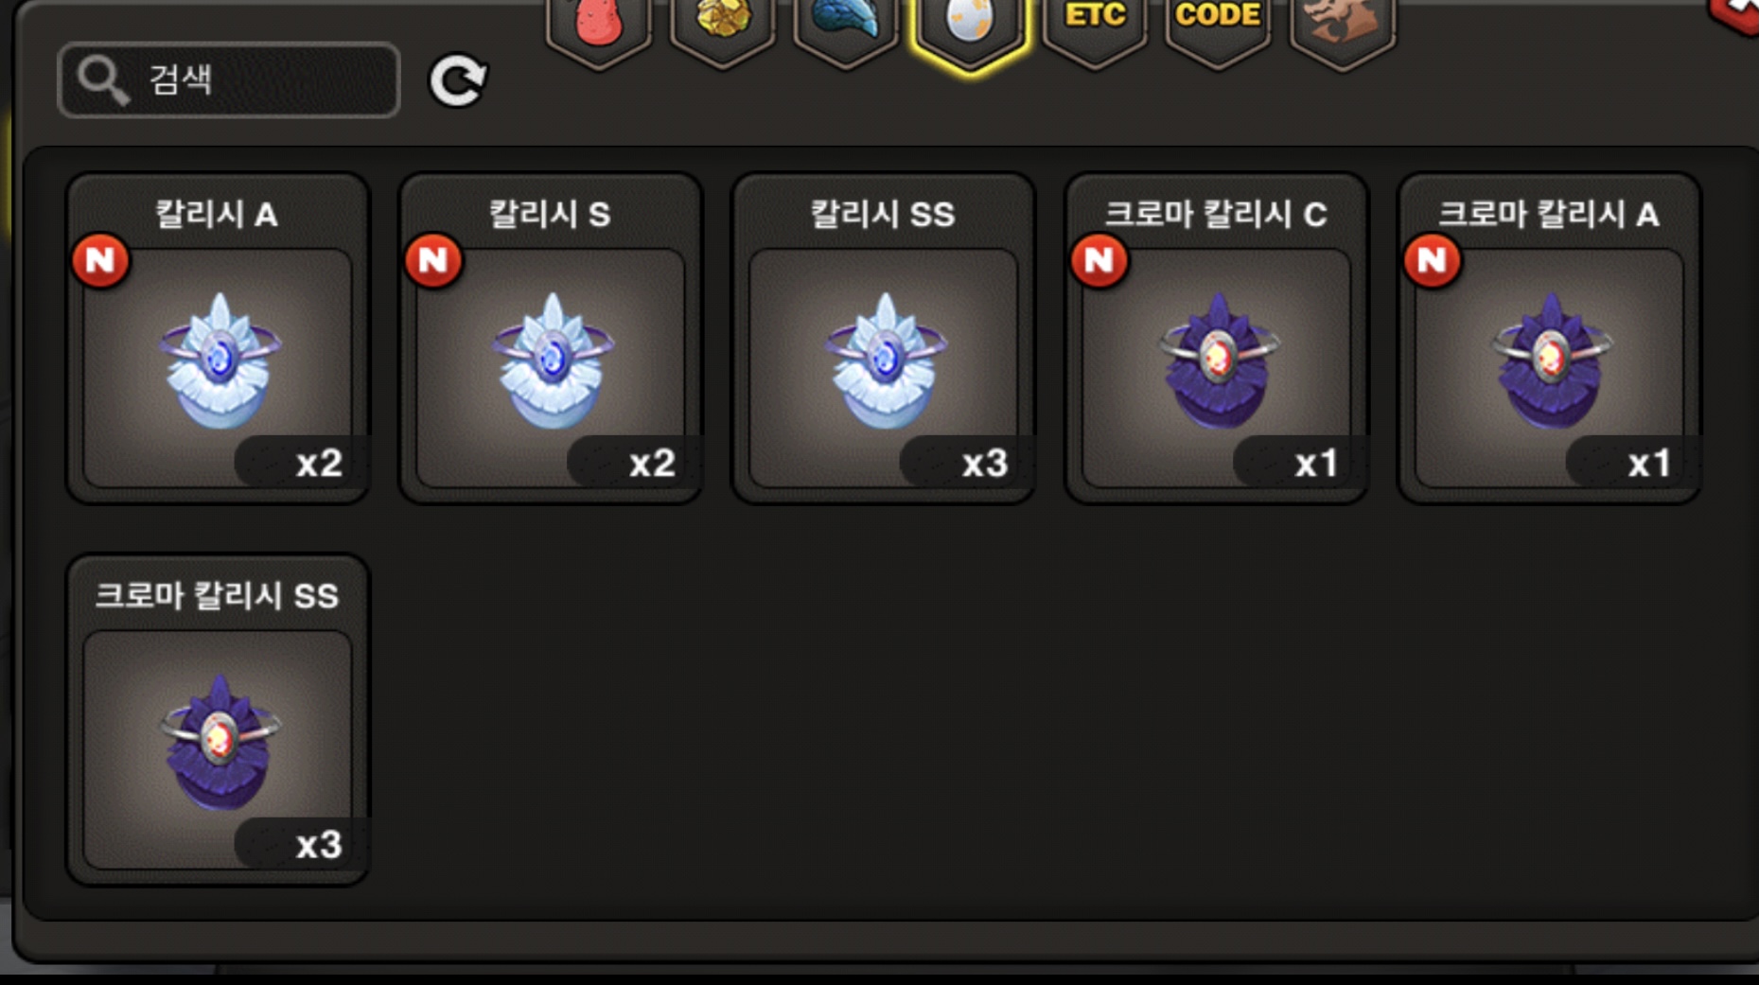The width and height of the screenshot is (1759, 985).
Task: Open the brown dragon category tab
Action: 1342,30
